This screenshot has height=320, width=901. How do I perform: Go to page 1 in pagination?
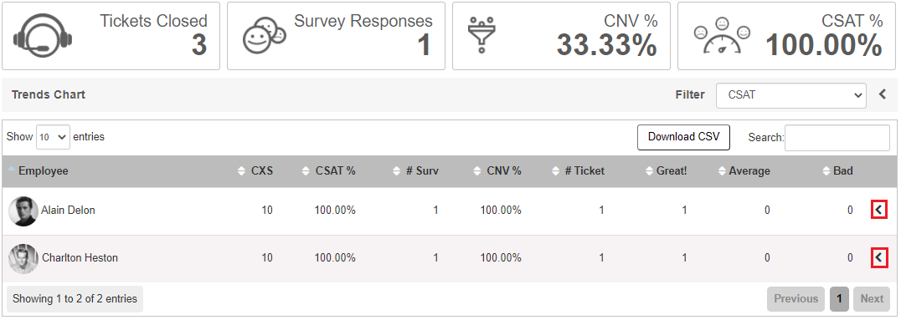(x=840, y=299)
